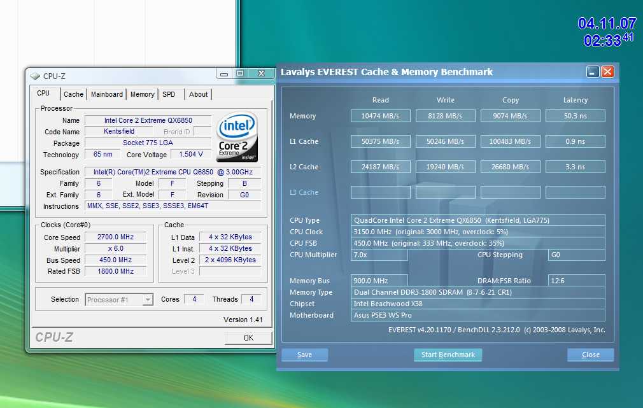The width and height of the screenshot is (643, 408).
Task: Open the About tab
Action: [x=198, y=94]
